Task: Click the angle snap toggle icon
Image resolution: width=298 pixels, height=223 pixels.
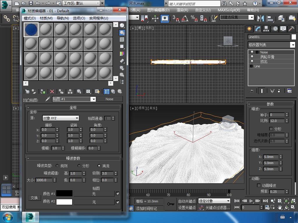Action: point(185,18)
